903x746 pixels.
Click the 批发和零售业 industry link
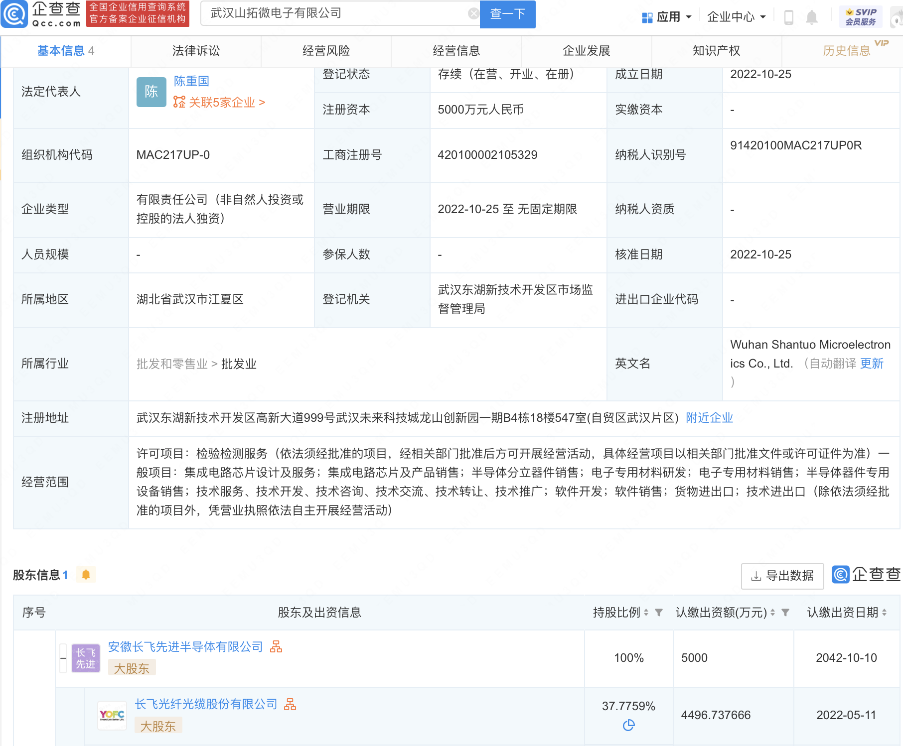pos(172,364)
